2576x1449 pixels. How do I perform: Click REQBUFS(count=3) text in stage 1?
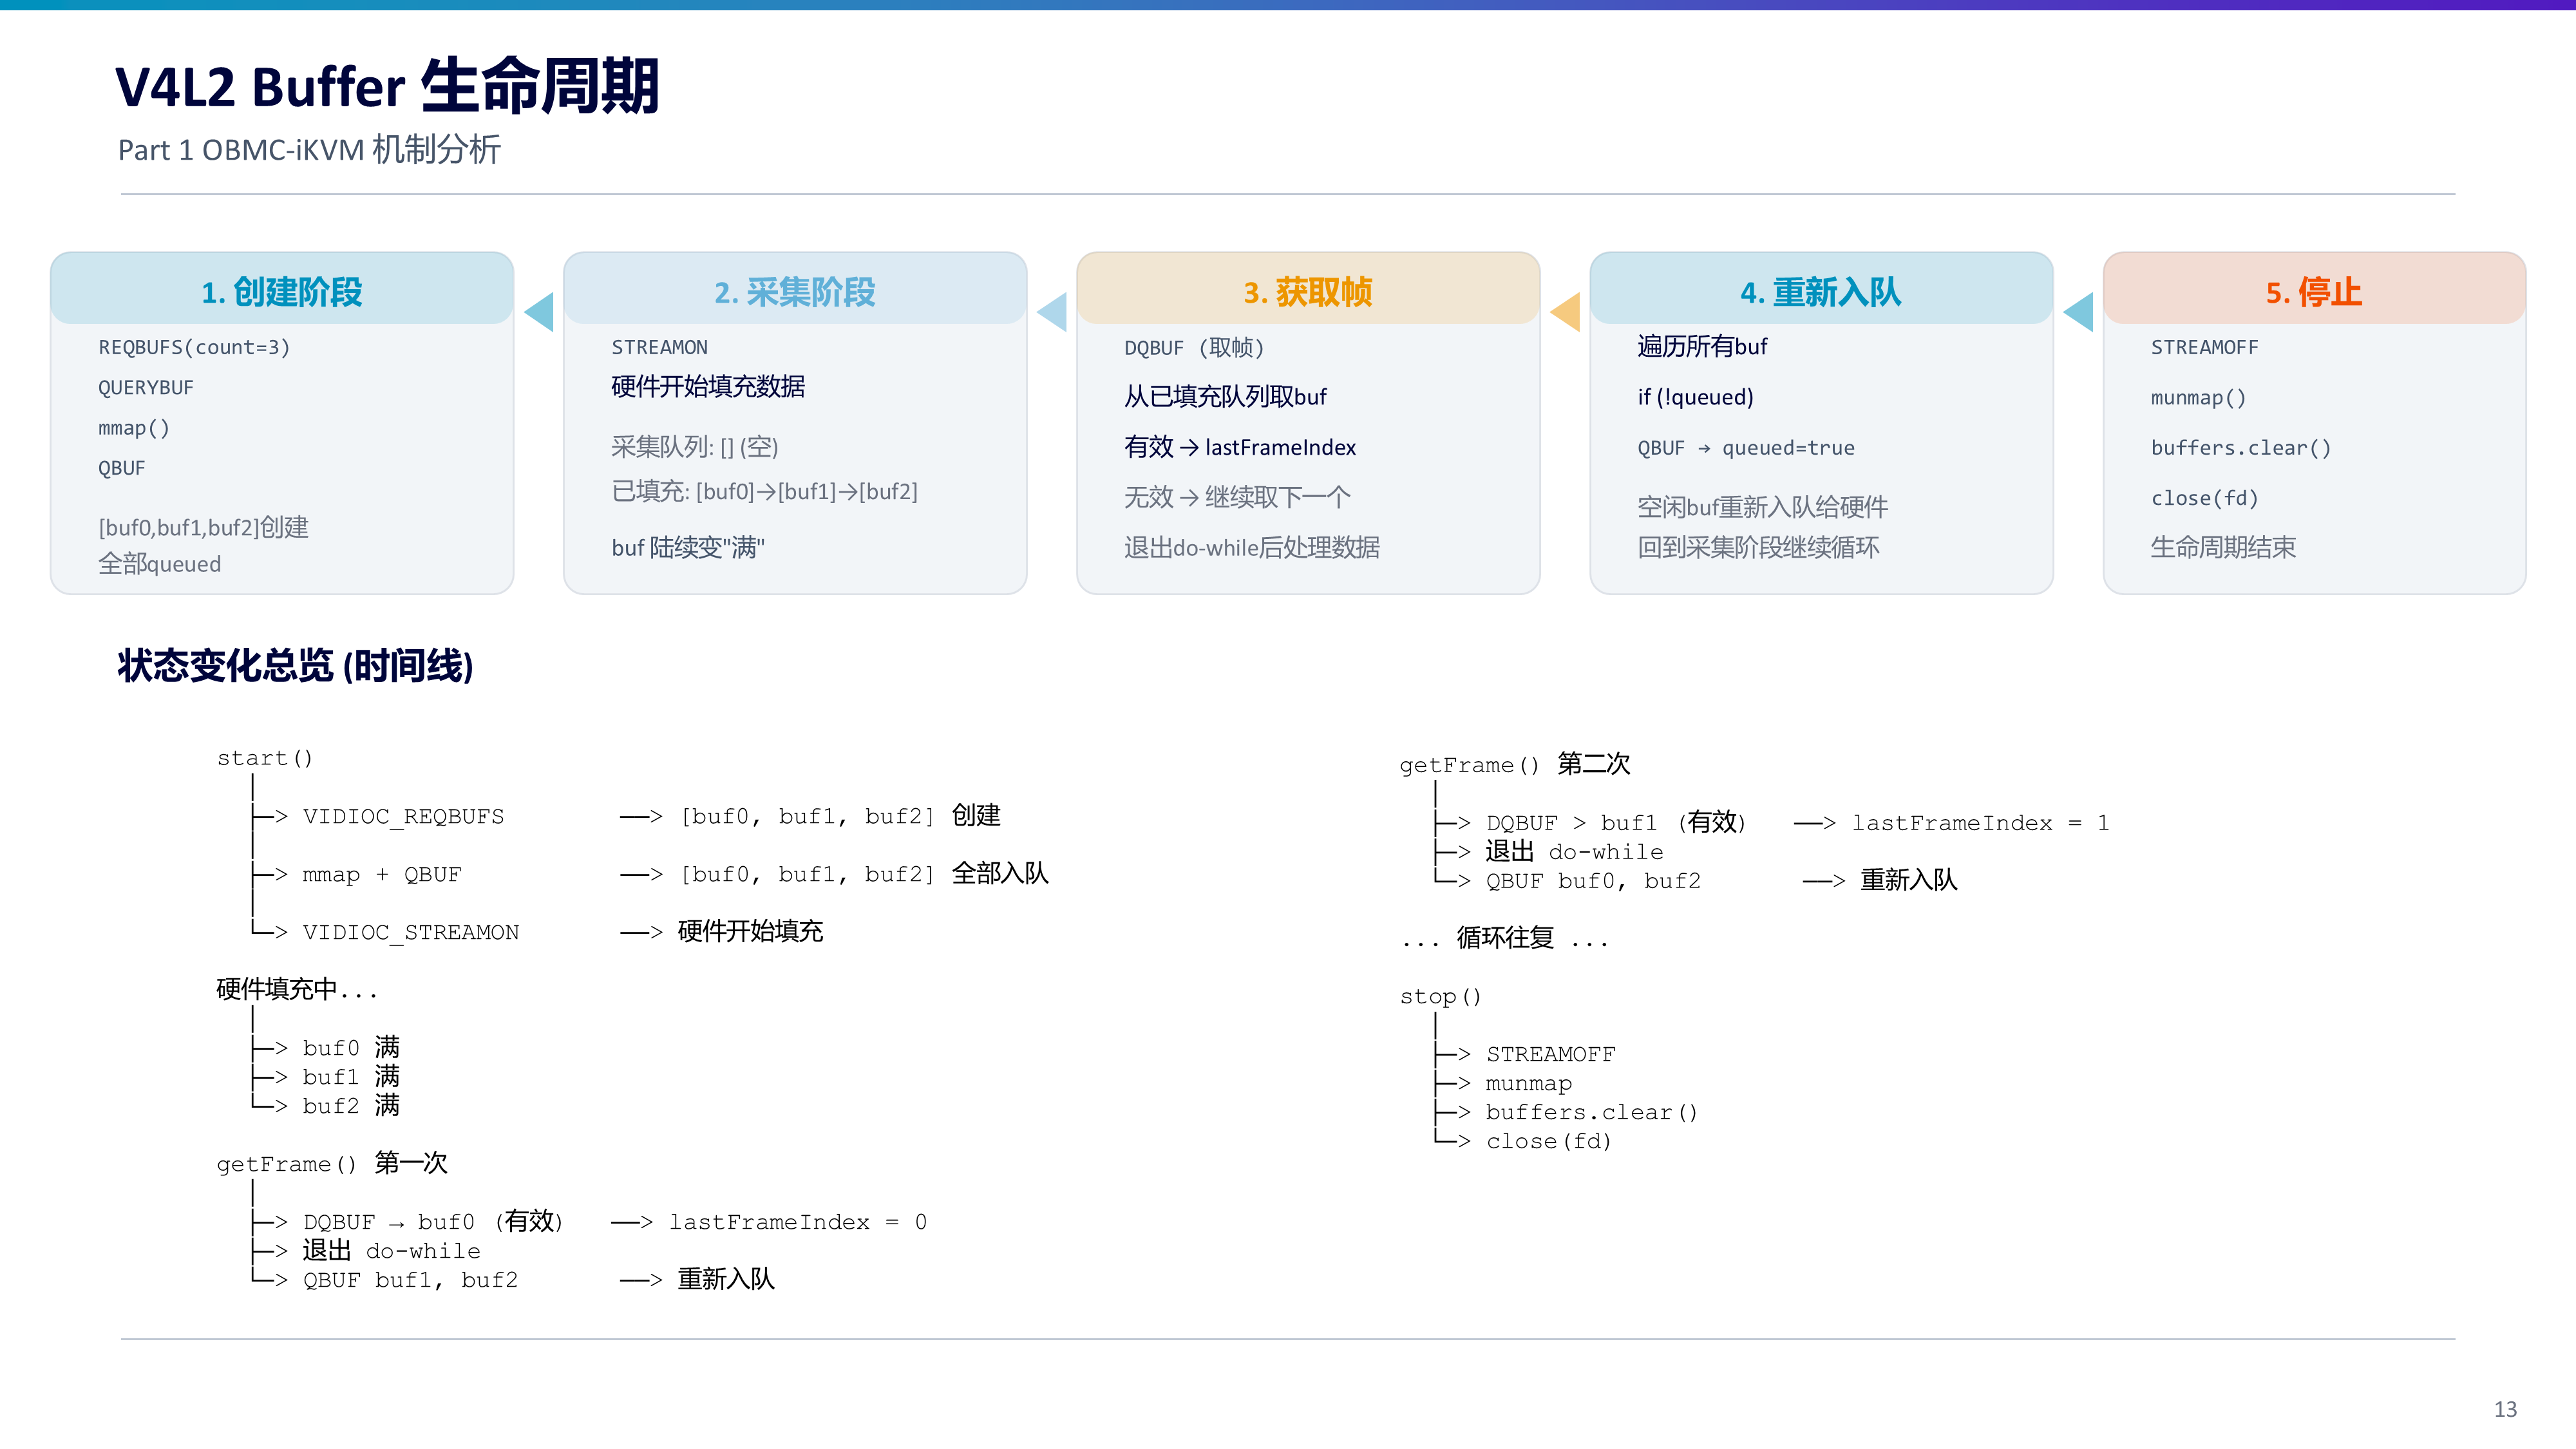coord(194,347)
